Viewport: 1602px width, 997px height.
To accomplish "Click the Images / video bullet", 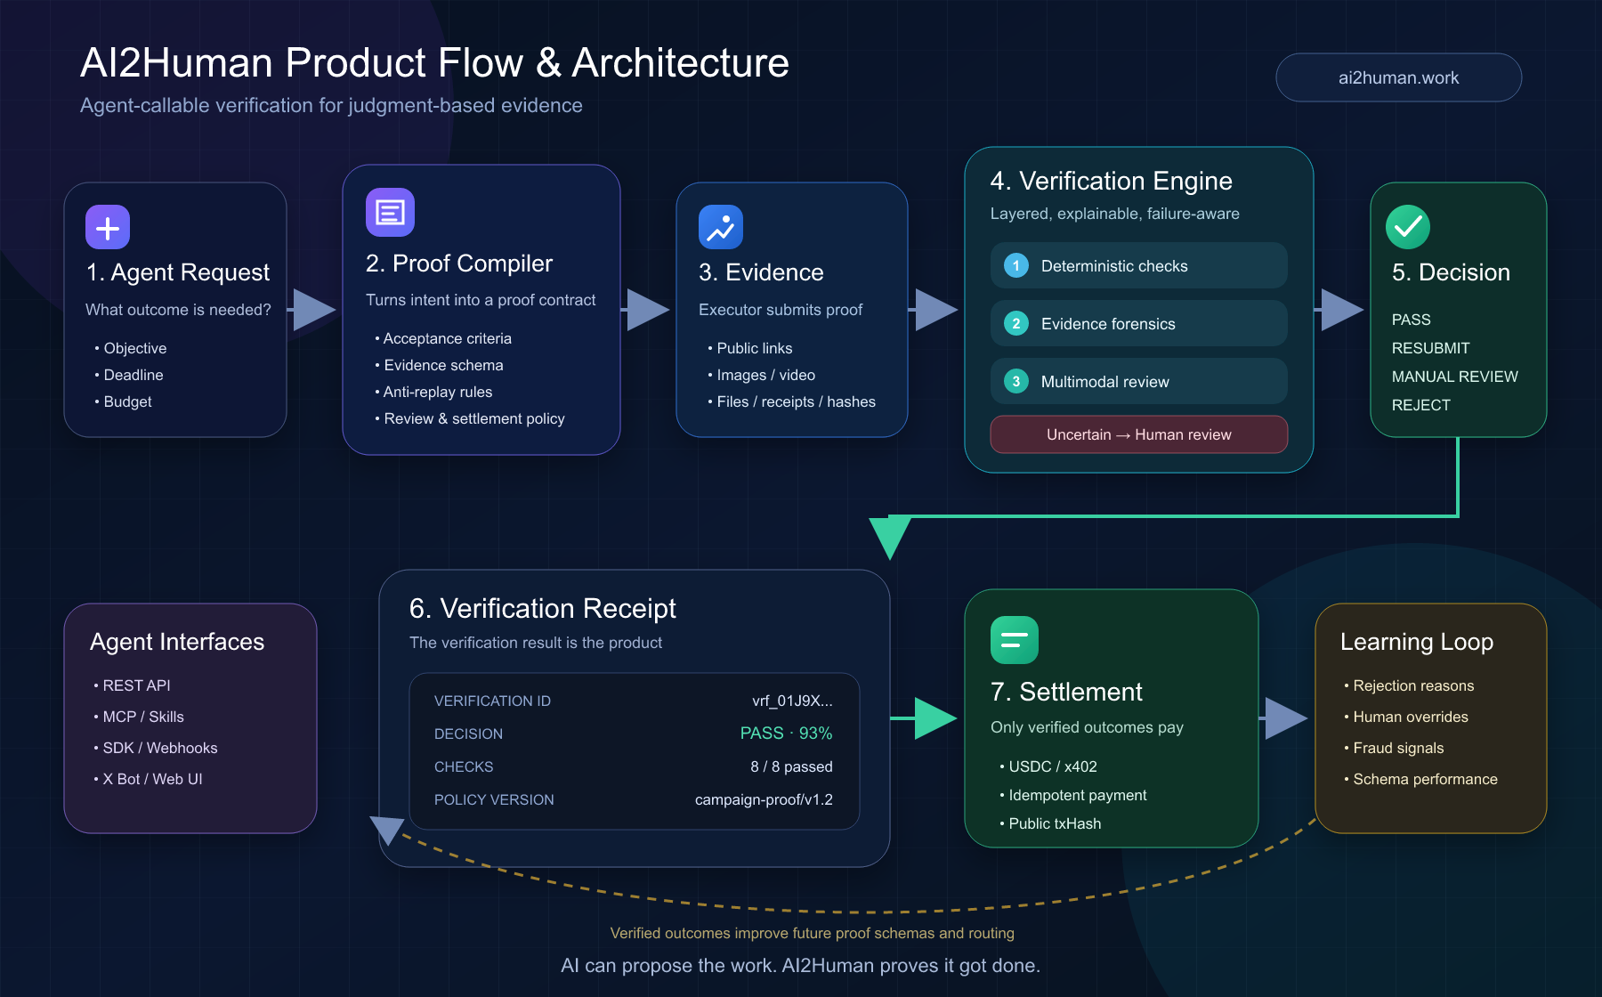I will pyautogui.click(x=762, y=375).
